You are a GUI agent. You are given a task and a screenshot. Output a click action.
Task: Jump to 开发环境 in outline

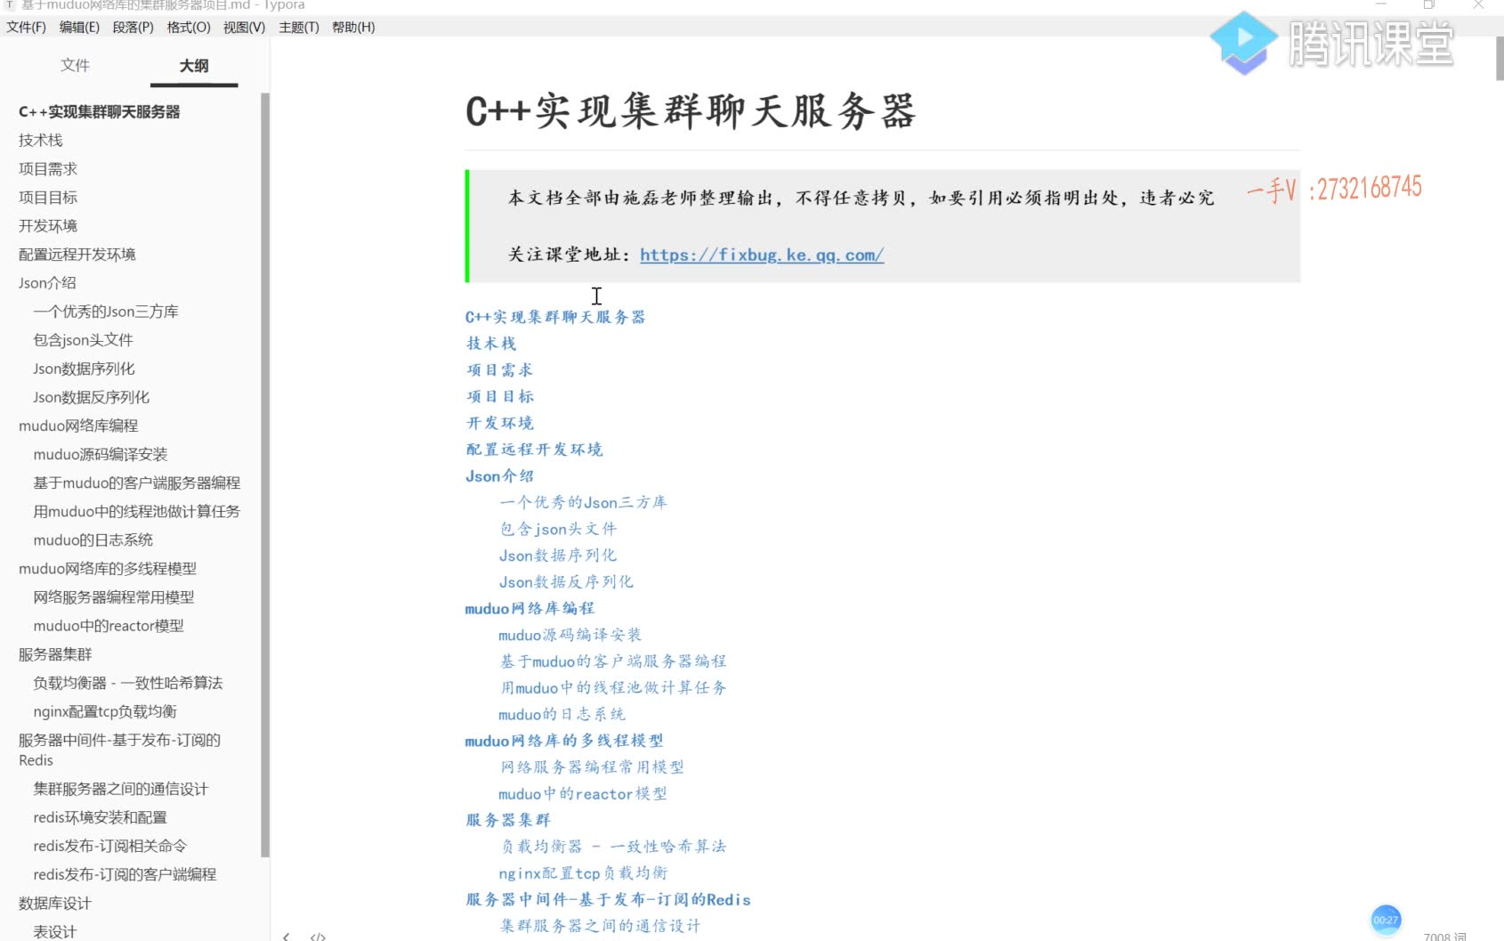tap(48, 225)
